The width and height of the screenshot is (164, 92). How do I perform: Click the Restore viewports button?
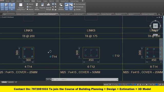point(30,9)
